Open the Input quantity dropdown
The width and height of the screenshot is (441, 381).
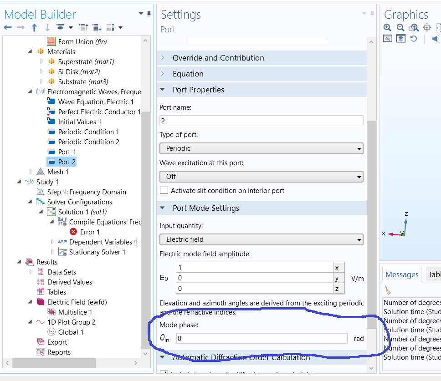[261, 239]
